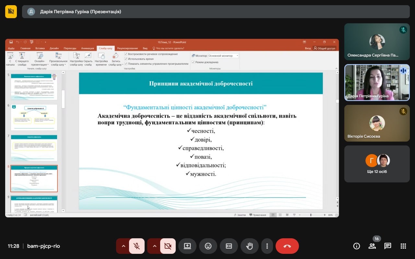Click the Дарія Петрівна Гуріна video tile
Viewport: 415px width, 259px height.
pos(377,83)
